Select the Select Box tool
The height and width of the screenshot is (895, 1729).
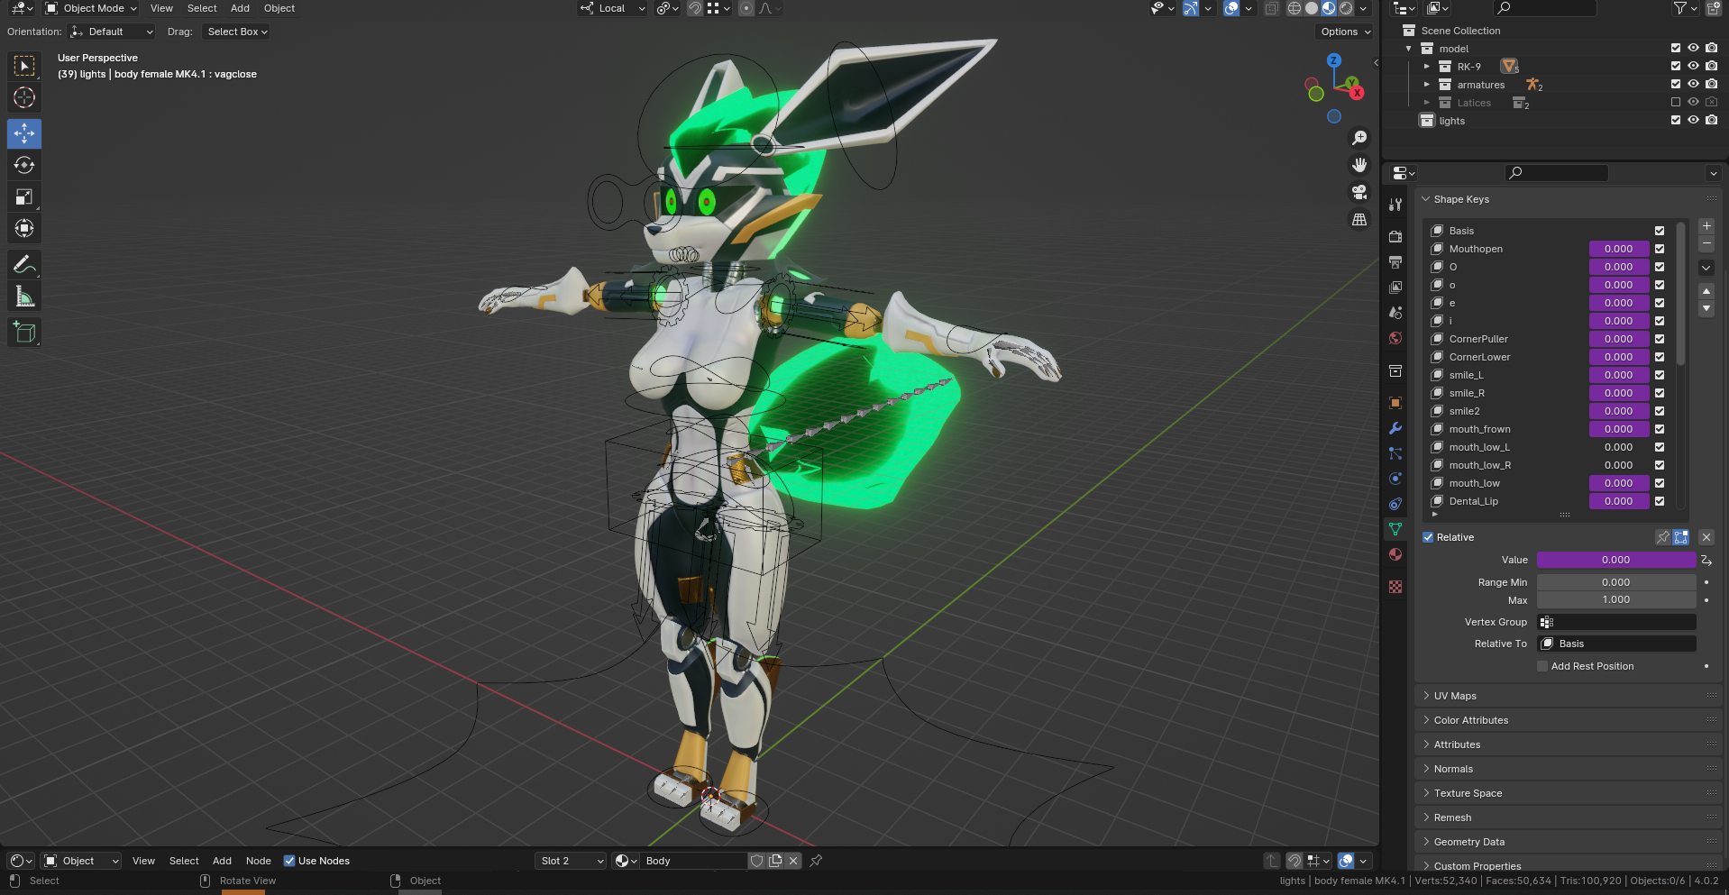(24, 66)
